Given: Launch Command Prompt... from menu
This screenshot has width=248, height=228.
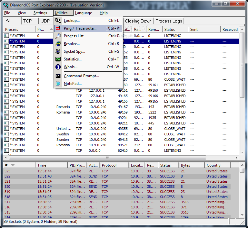Looking at the screenshot, I should [88, 76].
